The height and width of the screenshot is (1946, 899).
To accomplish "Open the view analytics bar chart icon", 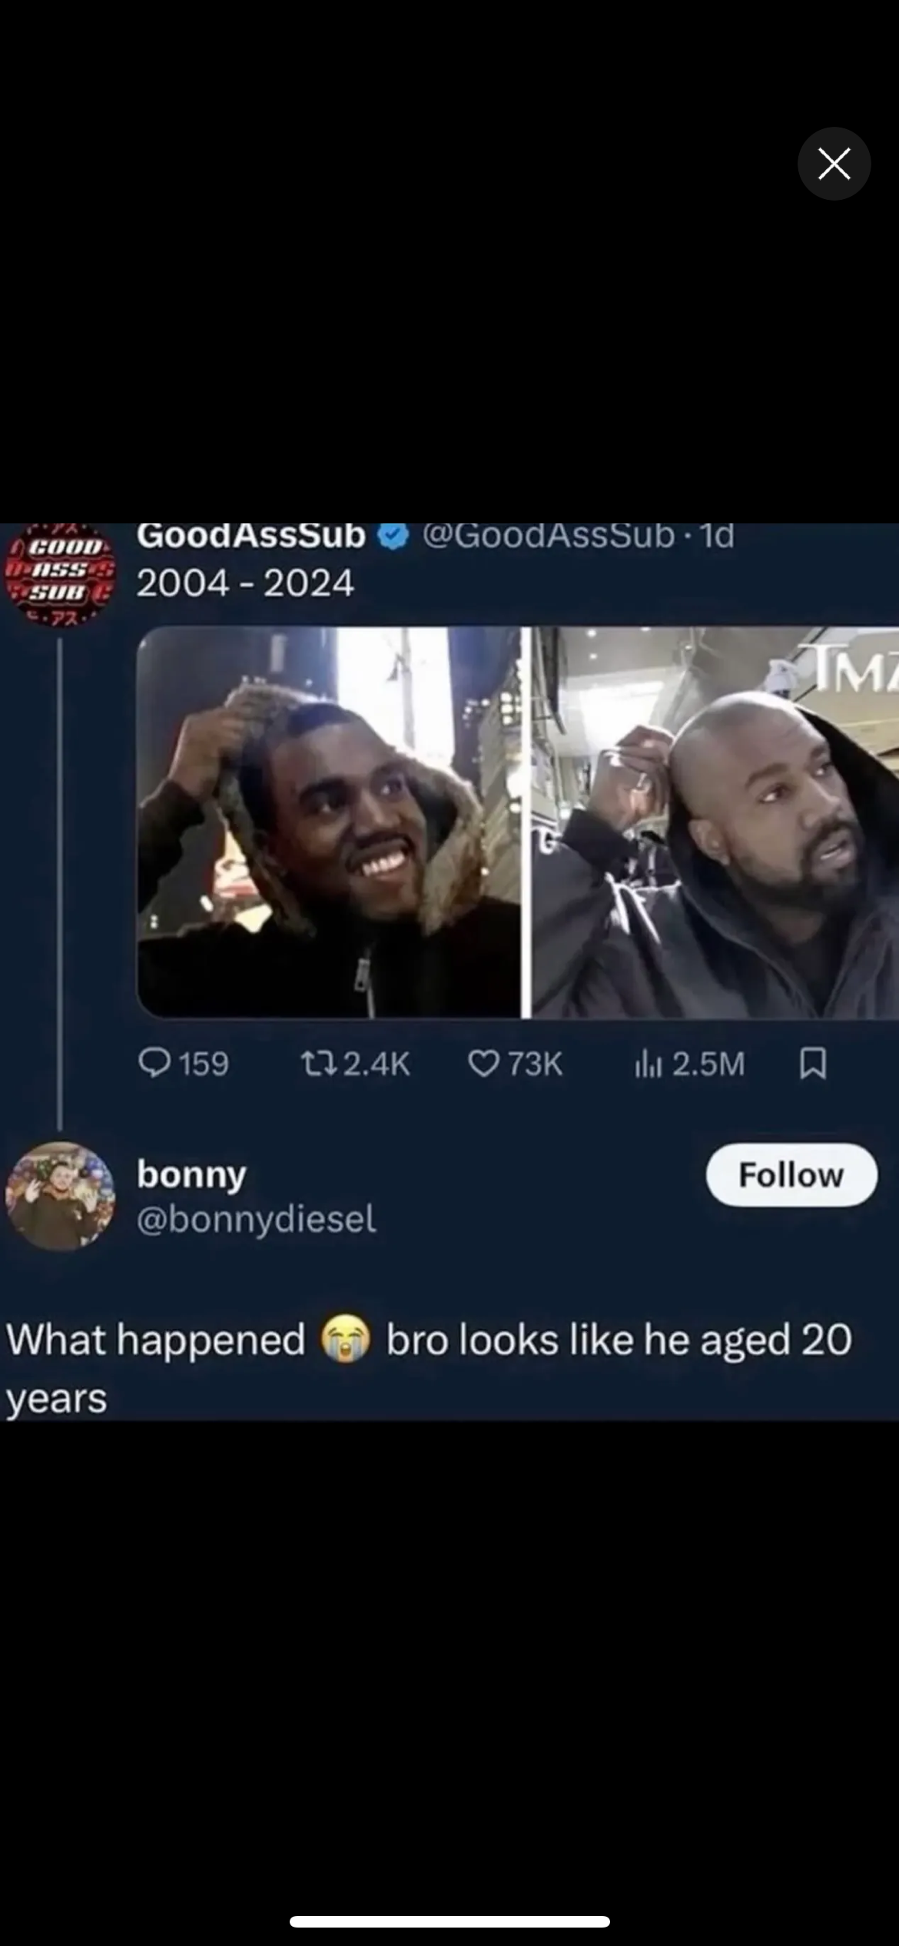I will 649,1064.
